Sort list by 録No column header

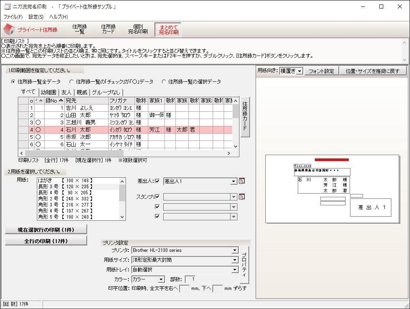[54, 101]
